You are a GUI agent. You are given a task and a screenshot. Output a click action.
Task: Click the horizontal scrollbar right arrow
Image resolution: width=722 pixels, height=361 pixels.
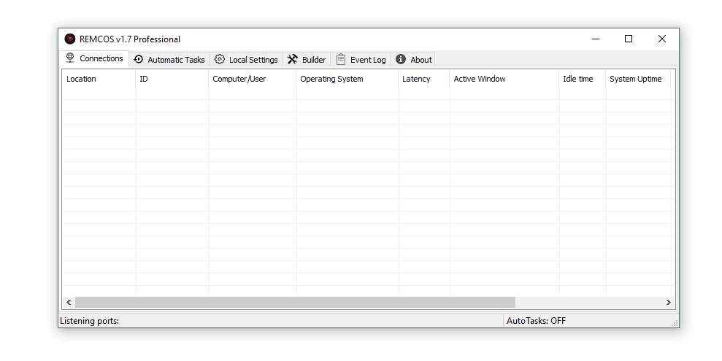(x=668, y=302)
